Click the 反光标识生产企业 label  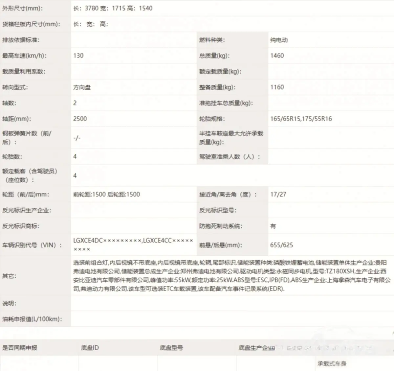27,210
